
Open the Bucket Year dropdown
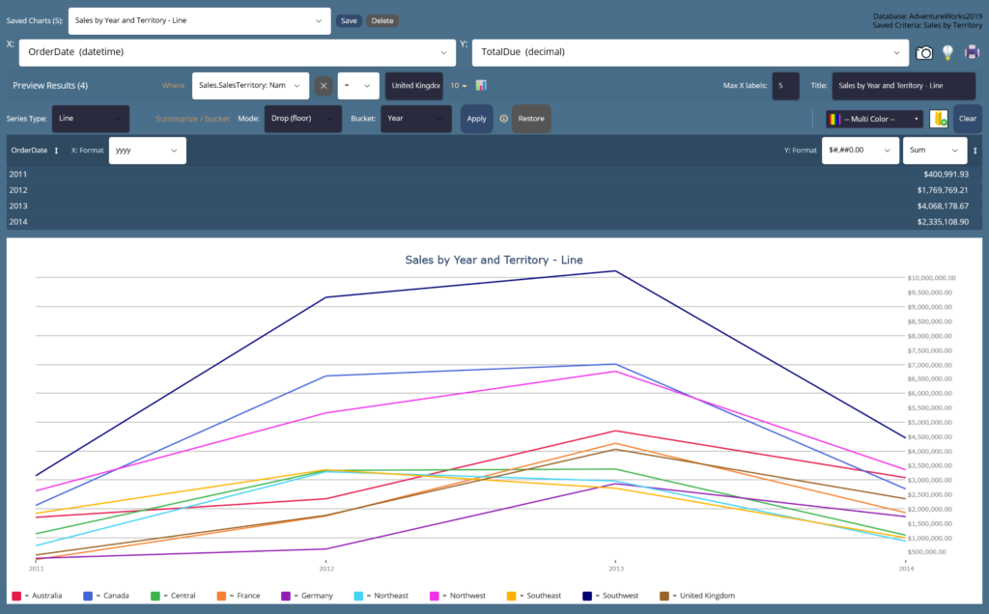click(415, 119)
